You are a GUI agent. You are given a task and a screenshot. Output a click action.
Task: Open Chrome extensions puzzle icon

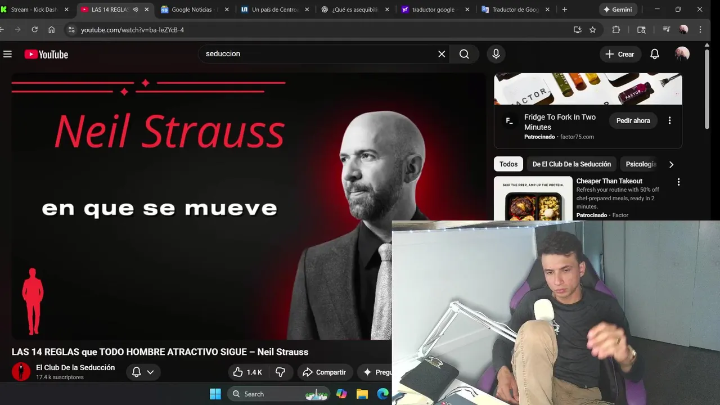(x=616, y=30)
